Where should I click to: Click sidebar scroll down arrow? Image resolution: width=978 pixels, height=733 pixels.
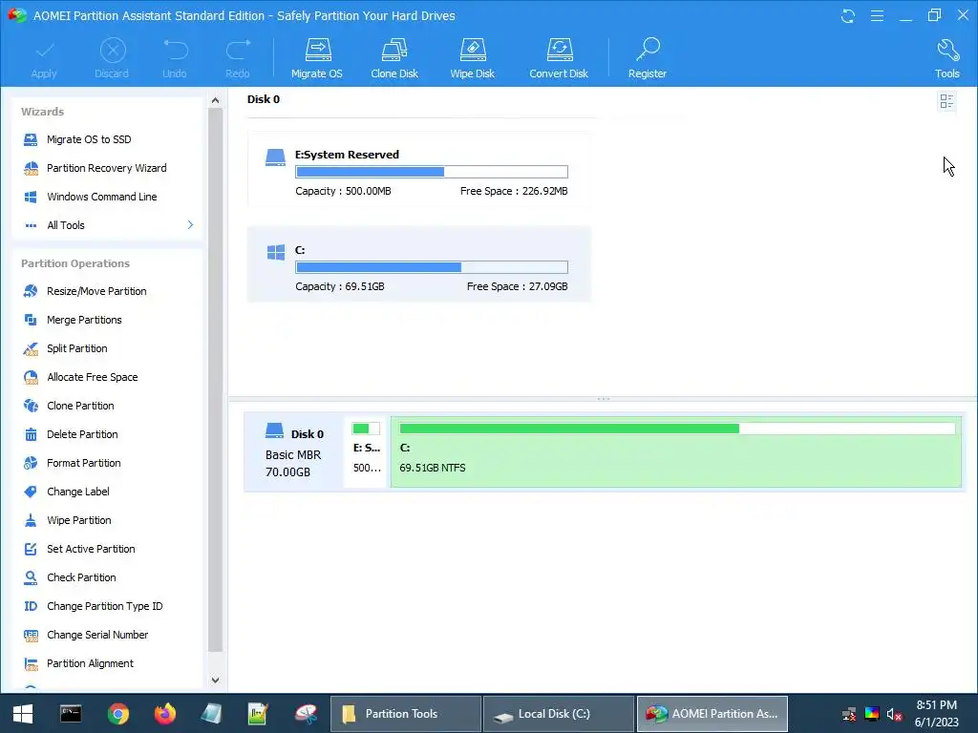coord(215,680)
